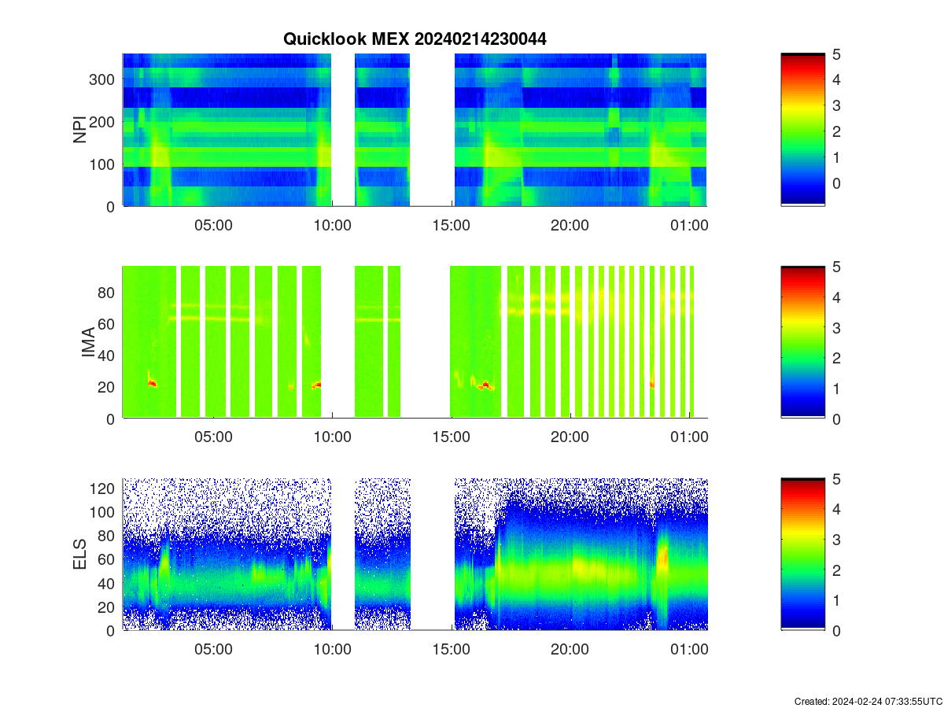Viewport: 944px width, 708px height.
Task: Click the NPI spectrogram plot area
Action: 415,130
